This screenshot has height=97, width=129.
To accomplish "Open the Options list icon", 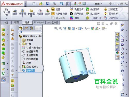I will (x=84, y=4).
